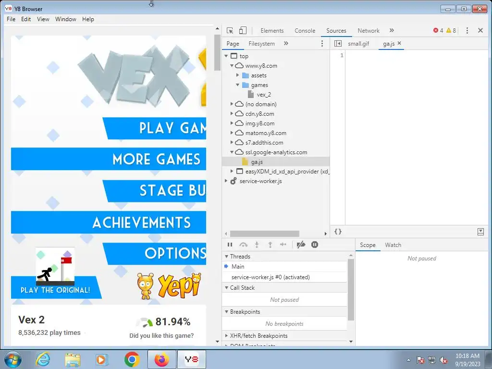This screenshot has width=492, height=369.
Task: Click the red errors count indicator
Action: coord(438,30)
